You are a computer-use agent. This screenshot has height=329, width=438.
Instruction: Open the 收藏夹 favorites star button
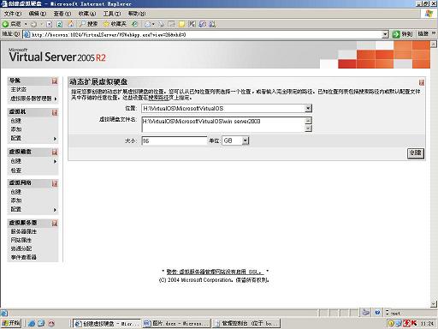[115, 24]
